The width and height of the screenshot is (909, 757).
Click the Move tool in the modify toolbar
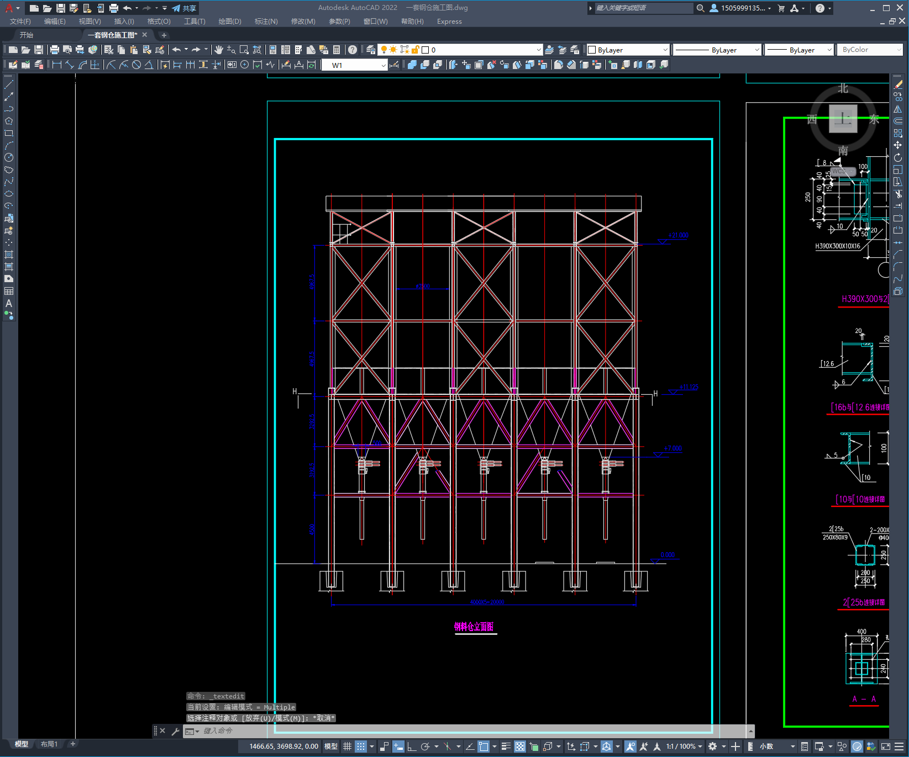pos(898,145)
